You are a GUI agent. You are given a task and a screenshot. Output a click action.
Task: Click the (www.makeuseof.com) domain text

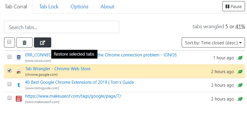pyautogui.click(x=42, y=102)
